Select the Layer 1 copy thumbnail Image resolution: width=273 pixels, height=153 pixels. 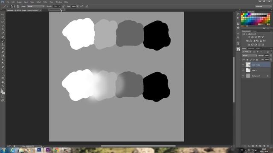(x=248, y=65)
